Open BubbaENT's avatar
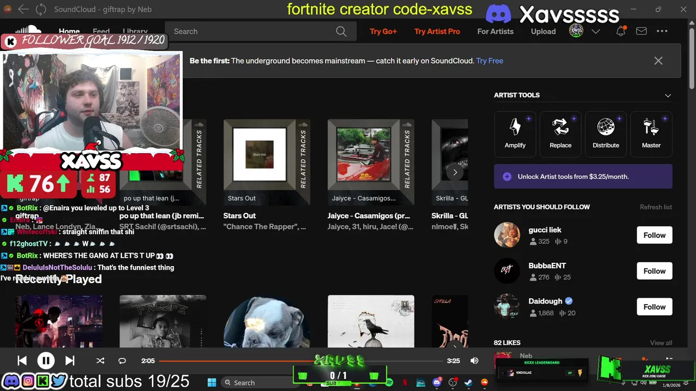Viewport: 696px width, 391px height. 507,270
